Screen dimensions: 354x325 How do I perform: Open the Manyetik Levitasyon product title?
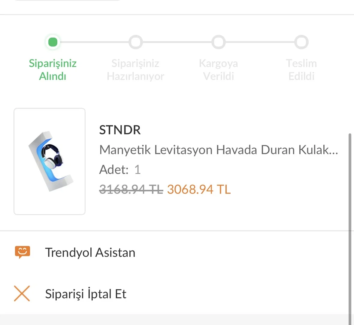click(218, 150)
